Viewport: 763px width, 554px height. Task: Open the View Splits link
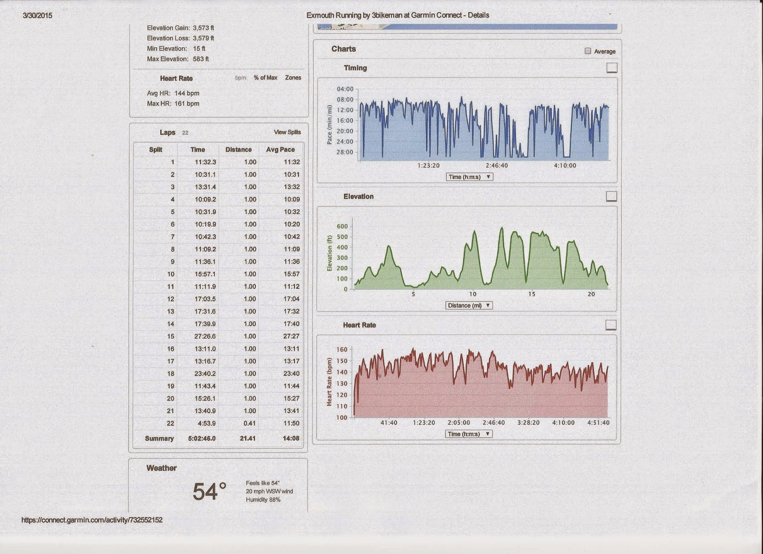click(288, 132)
